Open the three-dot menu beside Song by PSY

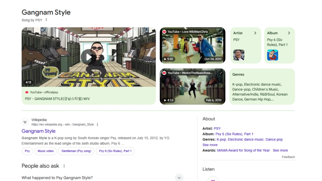point(46,20)
